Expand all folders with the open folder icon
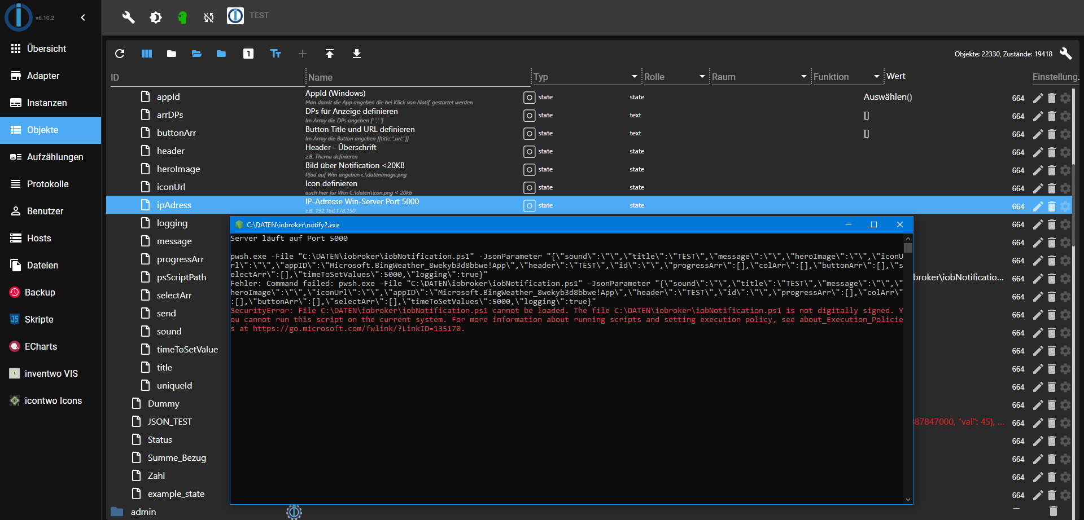The width and height of the screenshot is (1084, 520). [196, 54]
